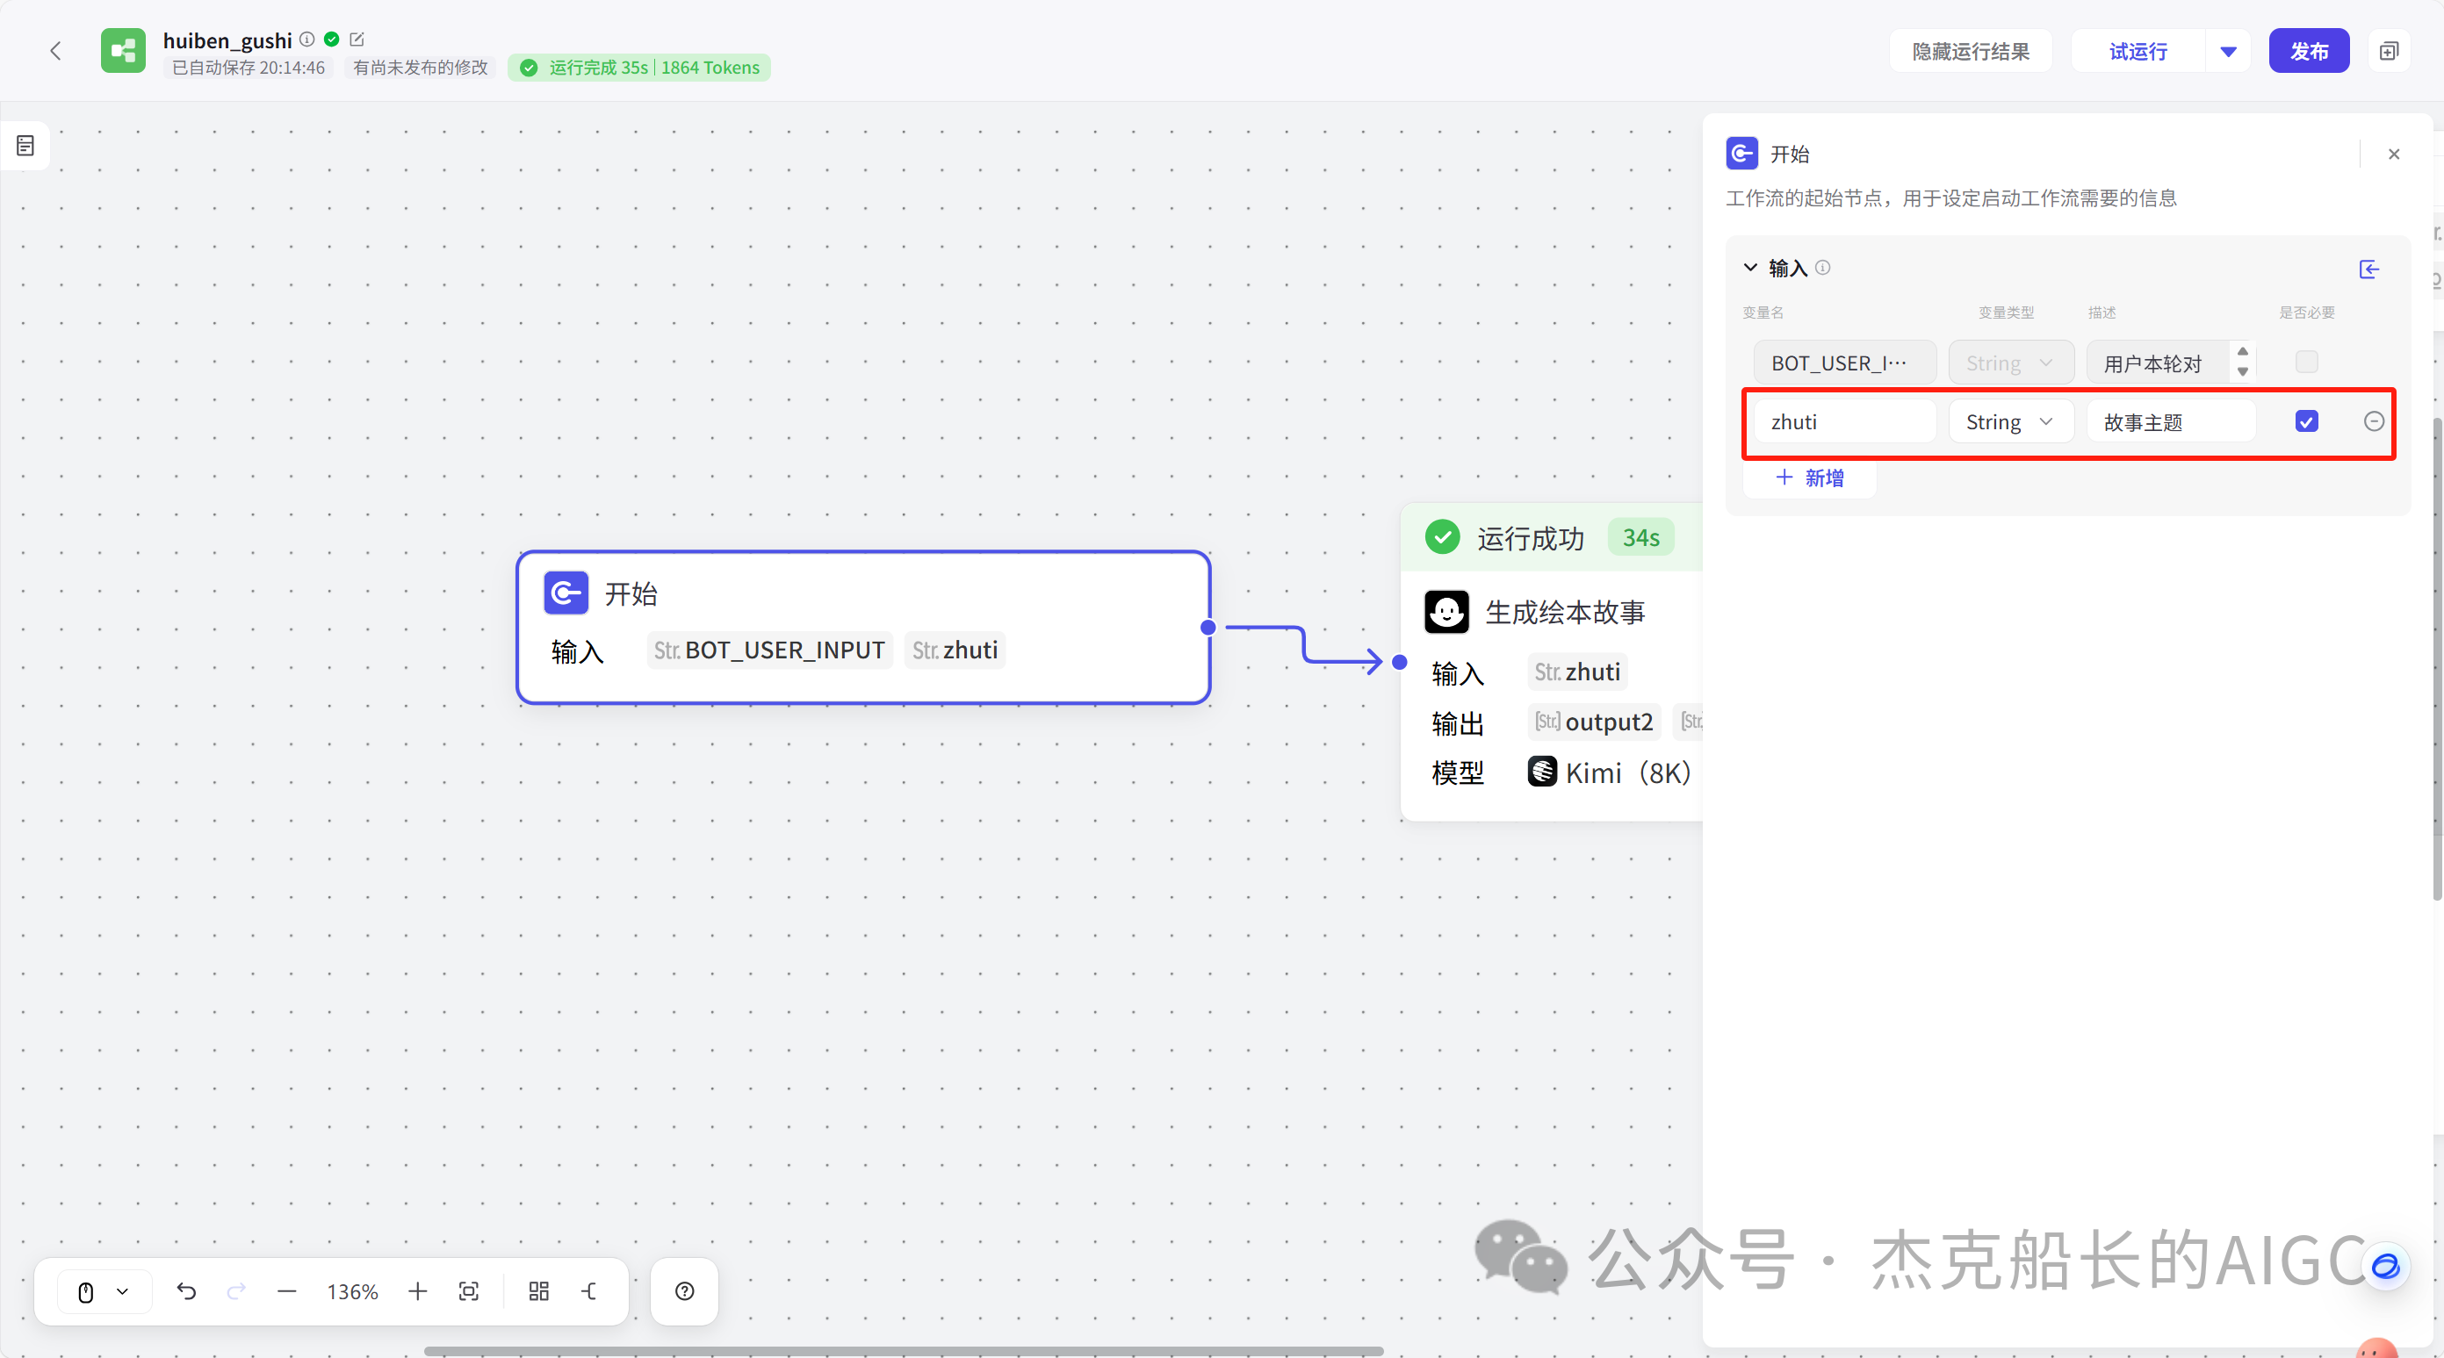
Task: Trigger auto-layout with the grid arrangement icon
Action: click(538, 1290)
